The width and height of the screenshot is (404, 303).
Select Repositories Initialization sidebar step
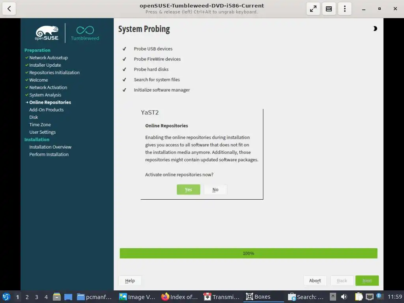pos(54,73)
